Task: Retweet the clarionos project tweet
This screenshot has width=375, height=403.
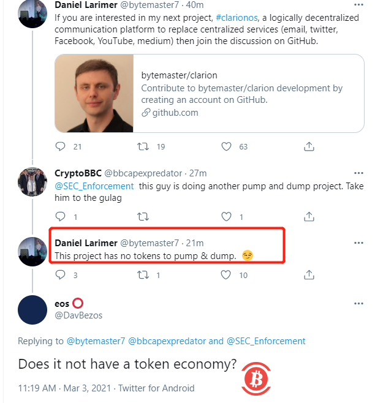Action: [x=143, y=146]
